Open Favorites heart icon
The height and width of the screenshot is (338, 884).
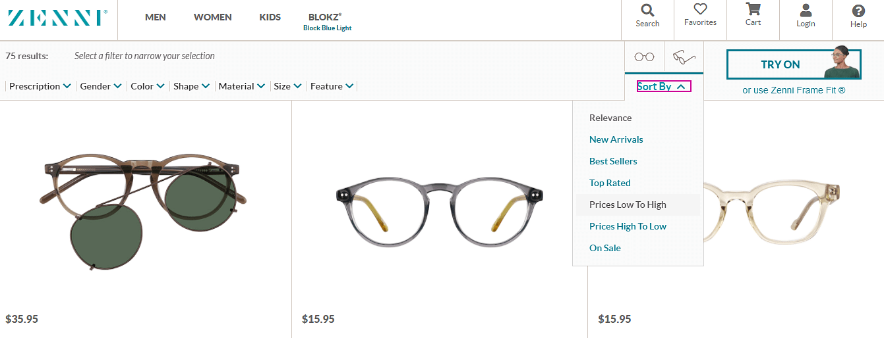(x=700, y=16)
